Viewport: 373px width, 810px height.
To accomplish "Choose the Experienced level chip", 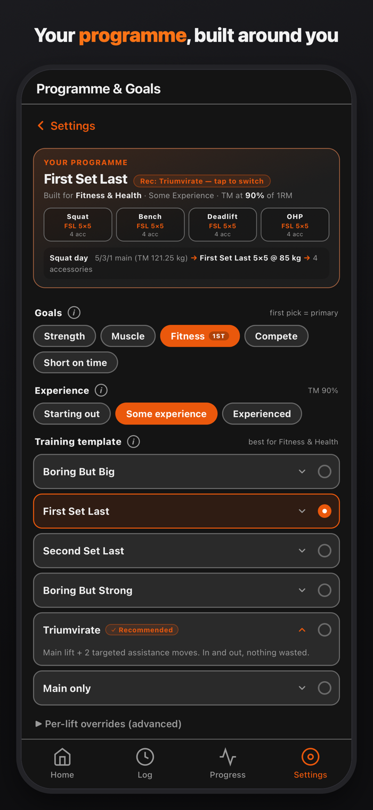I will coord(262,414).
